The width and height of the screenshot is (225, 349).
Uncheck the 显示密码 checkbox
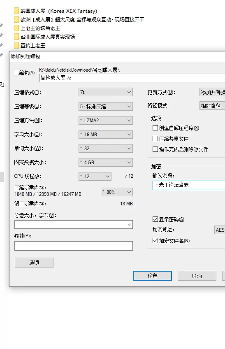pos(155,219)
